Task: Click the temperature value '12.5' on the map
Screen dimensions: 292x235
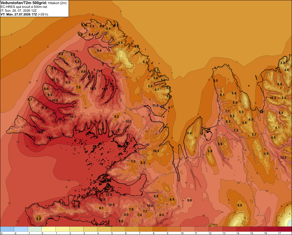Action: (x=283, y=158)
